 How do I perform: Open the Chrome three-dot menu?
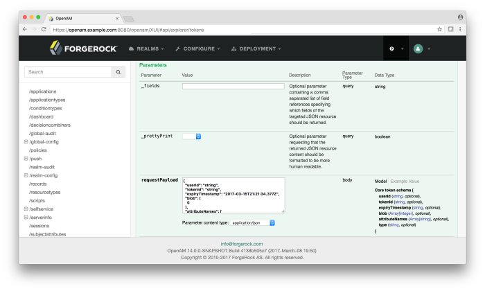tap(460, 29)
